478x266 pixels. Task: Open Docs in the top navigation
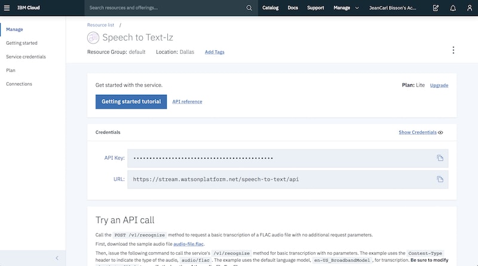pyautogui.click(x=293, y=8)
